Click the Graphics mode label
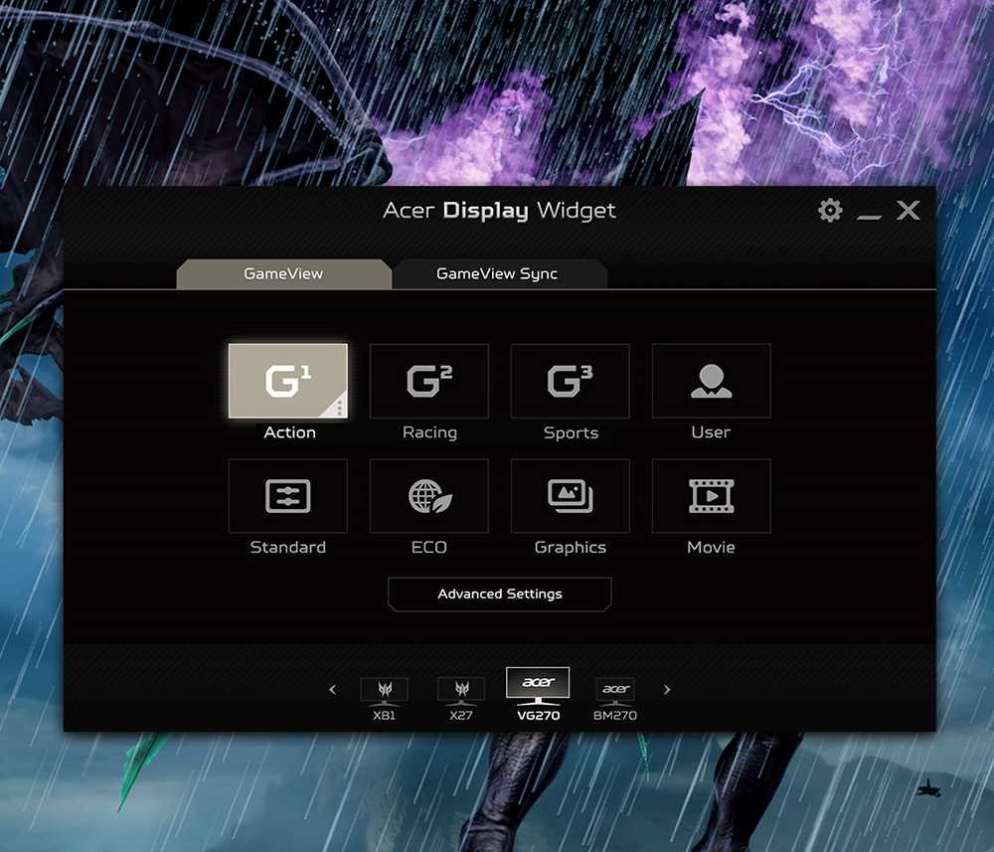The image size is (994, 852). [570, 547]
